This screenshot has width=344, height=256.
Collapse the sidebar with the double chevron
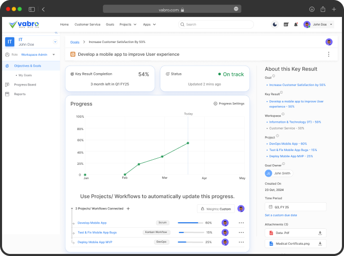click(x=56, y=33)
